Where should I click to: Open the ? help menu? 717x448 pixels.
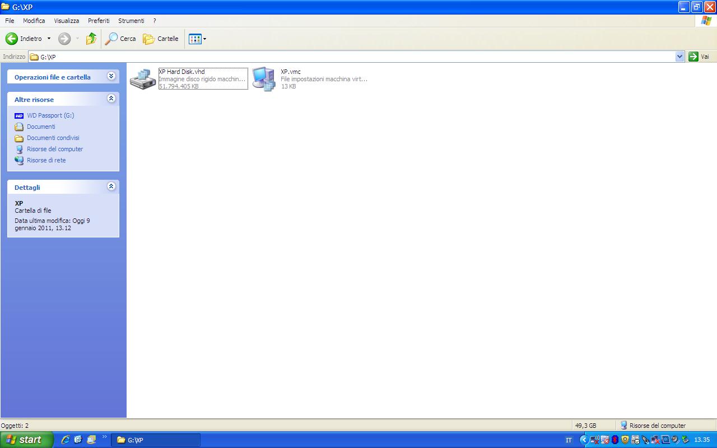(x=155, y=21)
